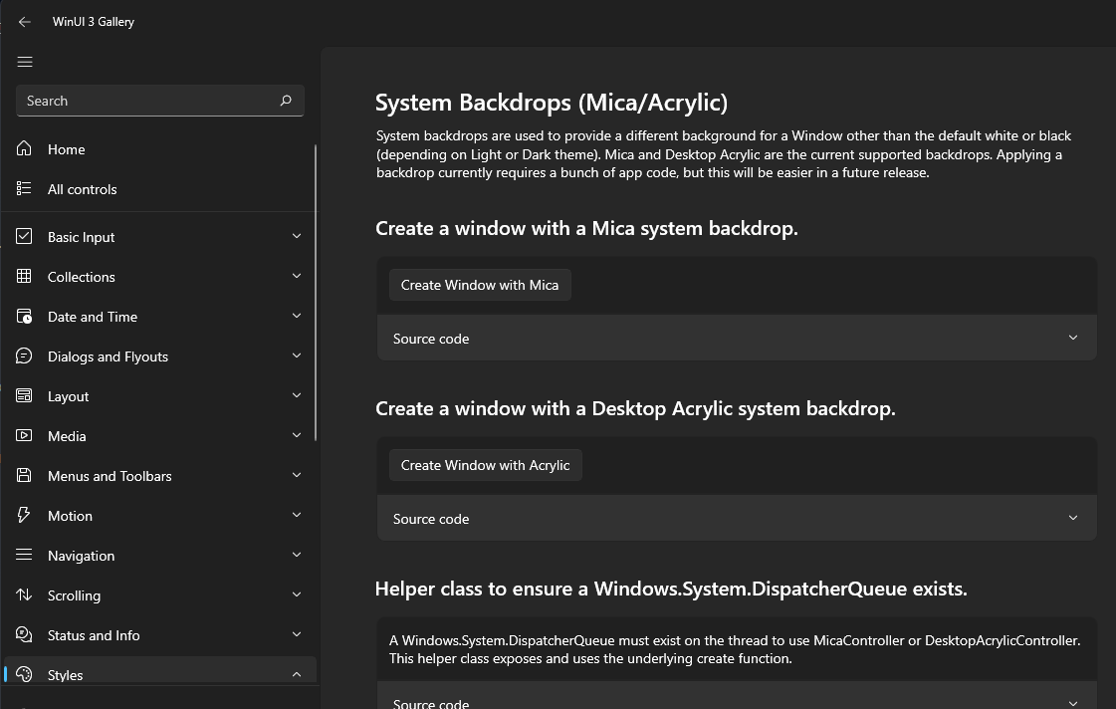The height and width of the screenshot is (709, 1116).
Task: Click the Media play icon
Action: click(24, 435)
